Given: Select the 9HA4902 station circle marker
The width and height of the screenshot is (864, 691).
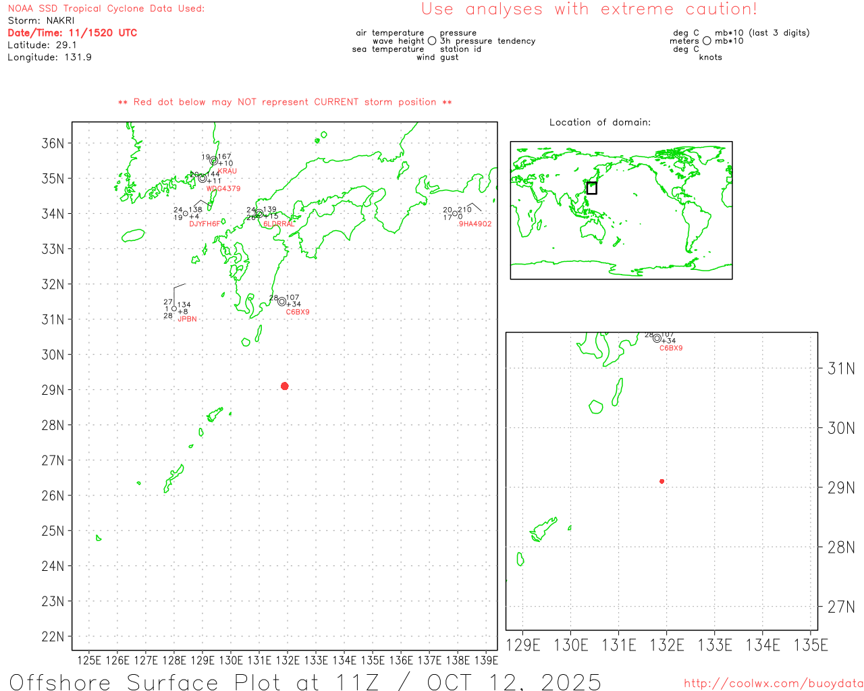Looking at the screenshot, I should [x=455, y=214].
